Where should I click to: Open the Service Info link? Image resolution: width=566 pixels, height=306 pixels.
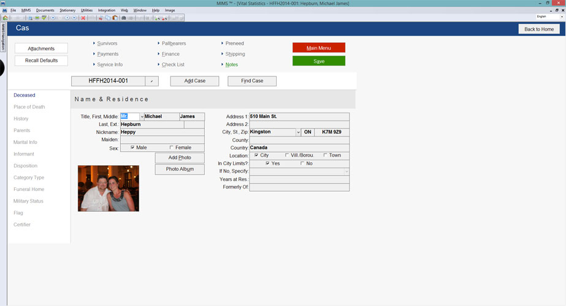coord(110,64)
